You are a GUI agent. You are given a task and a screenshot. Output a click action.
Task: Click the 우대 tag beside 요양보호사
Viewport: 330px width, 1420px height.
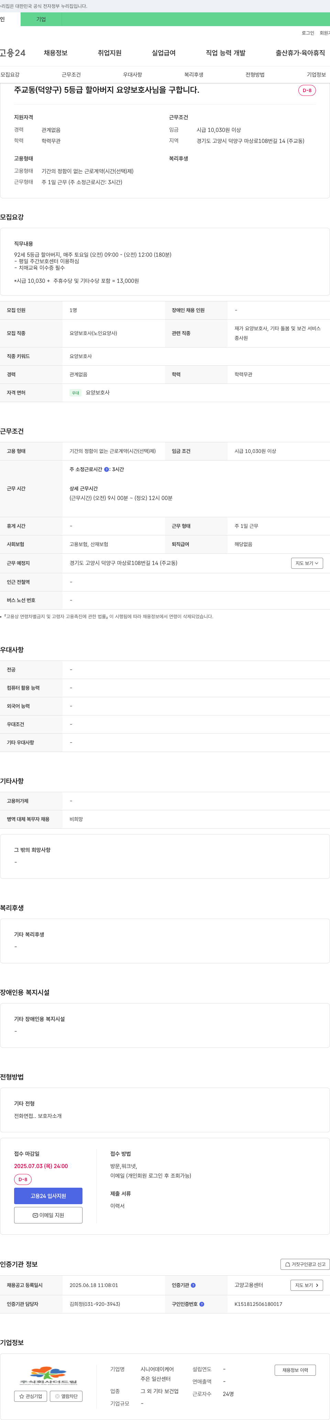pos(76,393)
